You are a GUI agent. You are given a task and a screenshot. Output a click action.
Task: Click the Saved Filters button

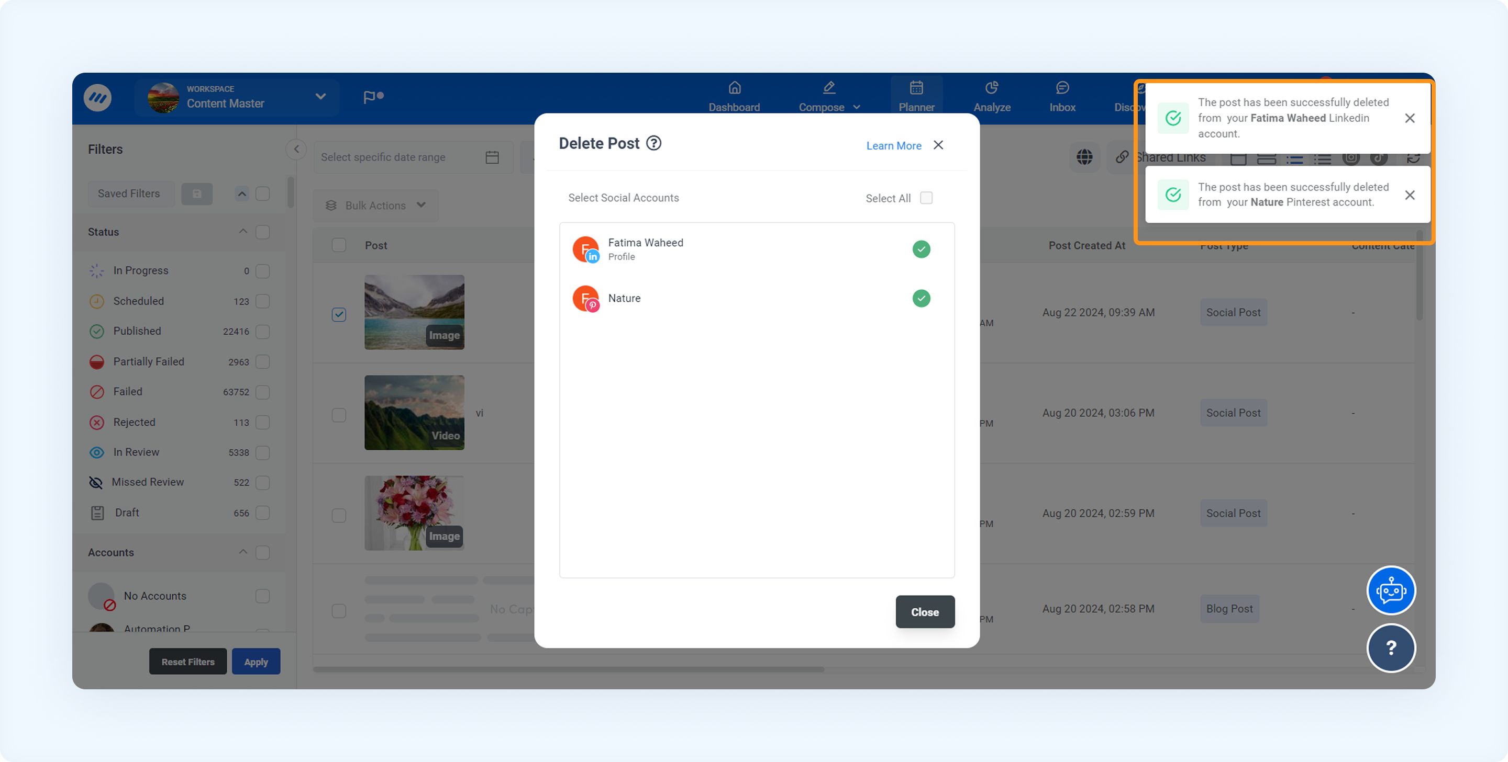click(x=130, y=194)
